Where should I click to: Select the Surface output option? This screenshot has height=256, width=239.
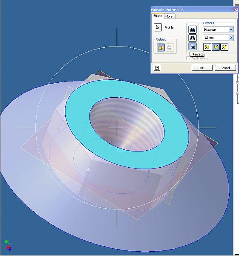(170, 47)
